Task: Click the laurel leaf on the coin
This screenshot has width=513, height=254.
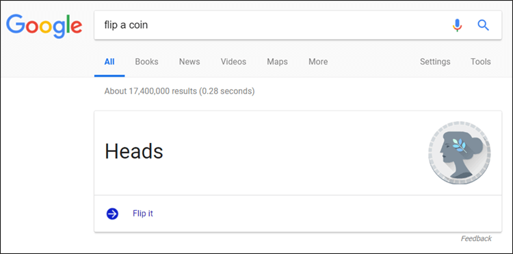Action: (x=459, y=144)
